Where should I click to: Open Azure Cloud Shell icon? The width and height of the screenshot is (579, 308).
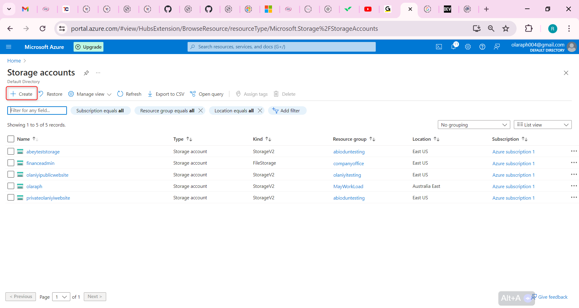(439, 47)
